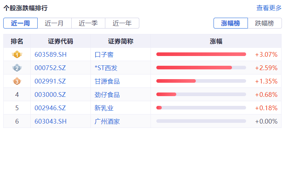Viewport: 287px width, 185px height.
Task: Switch to the 近一季 tab
Action: [x=88, y=23]
